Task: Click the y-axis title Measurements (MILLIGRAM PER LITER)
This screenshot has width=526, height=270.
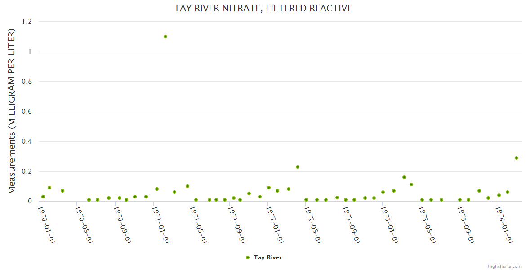Action: (x=12, y=111)
